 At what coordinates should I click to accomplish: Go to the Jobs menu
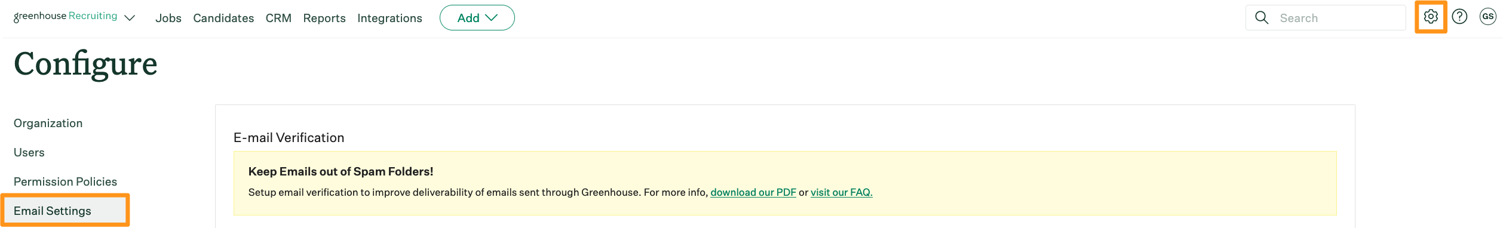(x=168, y=18)
